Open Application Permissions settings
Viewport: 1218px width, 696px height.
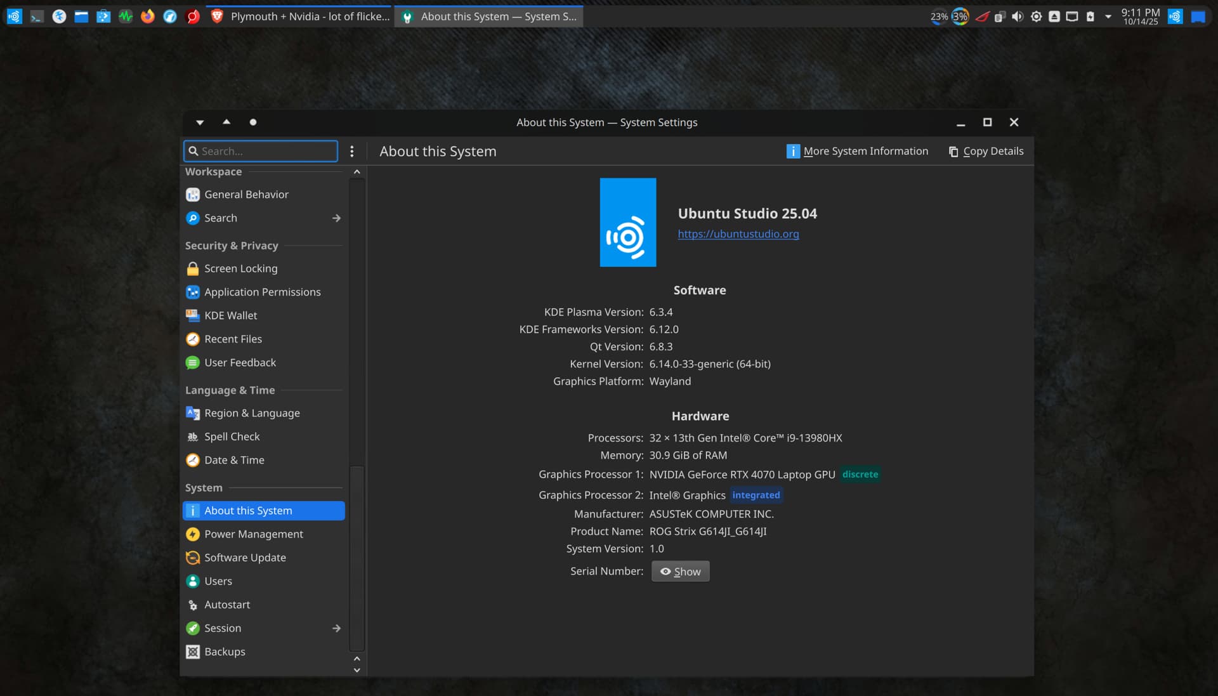(x=262, y=292)
